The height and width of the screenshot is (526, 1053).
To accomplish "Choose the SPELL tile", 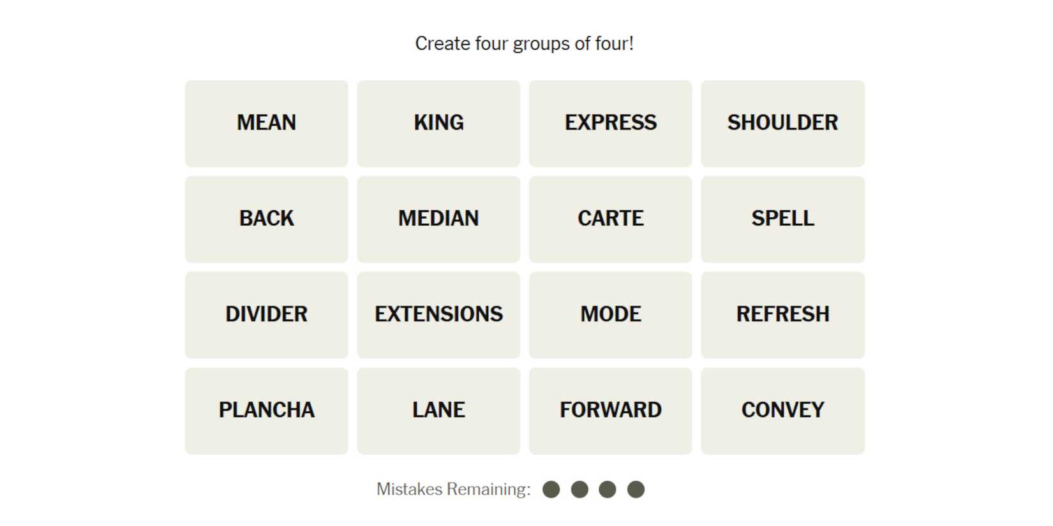I will click(782, 219).
